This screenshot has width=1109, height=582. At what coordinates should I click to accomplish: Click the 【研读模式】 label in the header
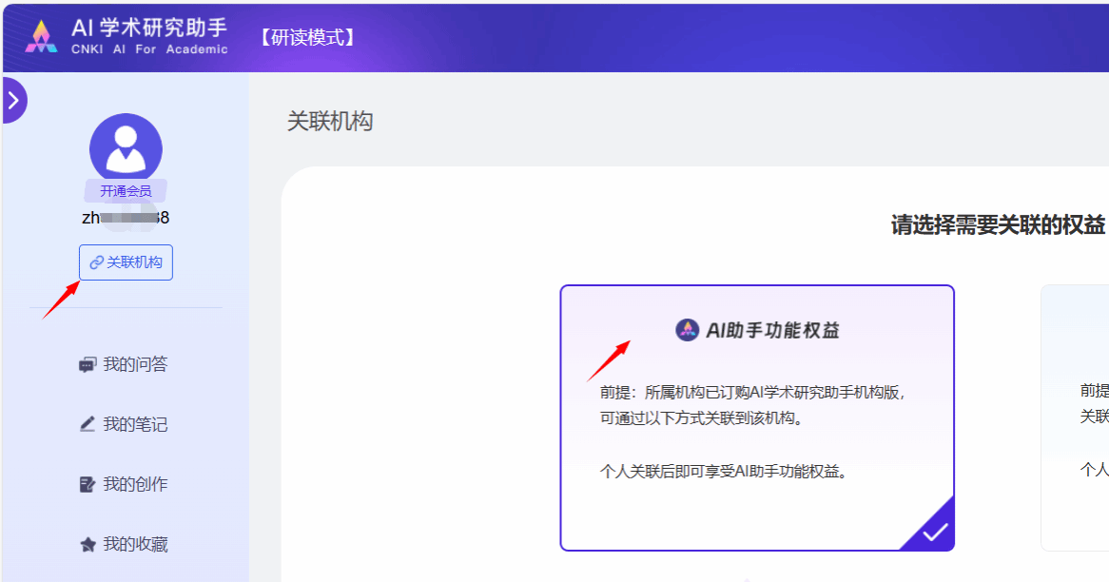(307, 37)
